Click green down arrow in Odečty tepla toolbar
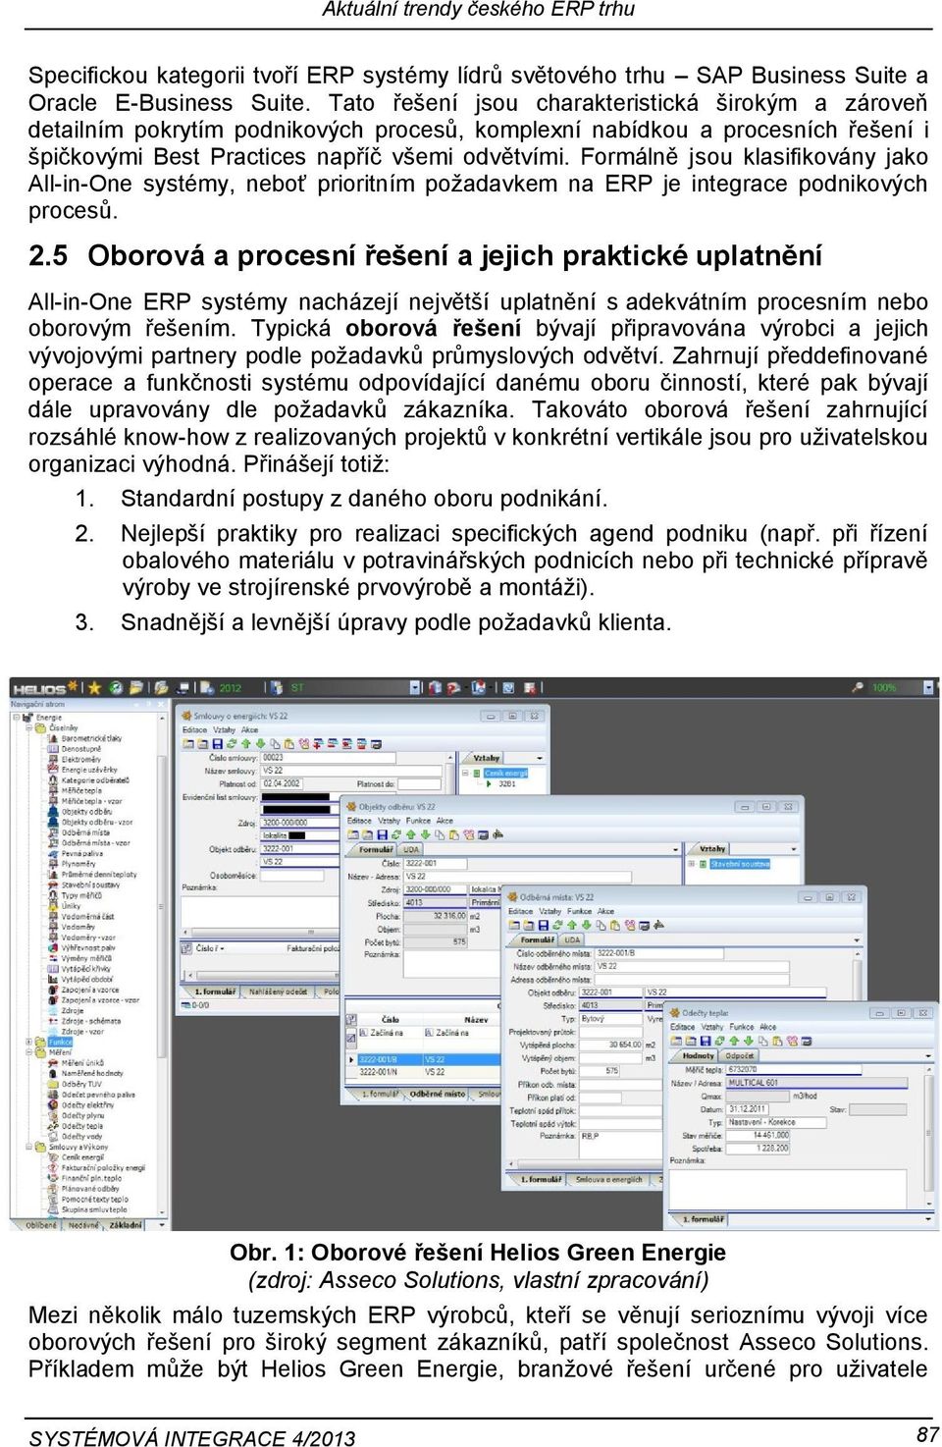The width and height of the screenshot is (942, 1447). pyautogui.click(x=749, y=1041)
